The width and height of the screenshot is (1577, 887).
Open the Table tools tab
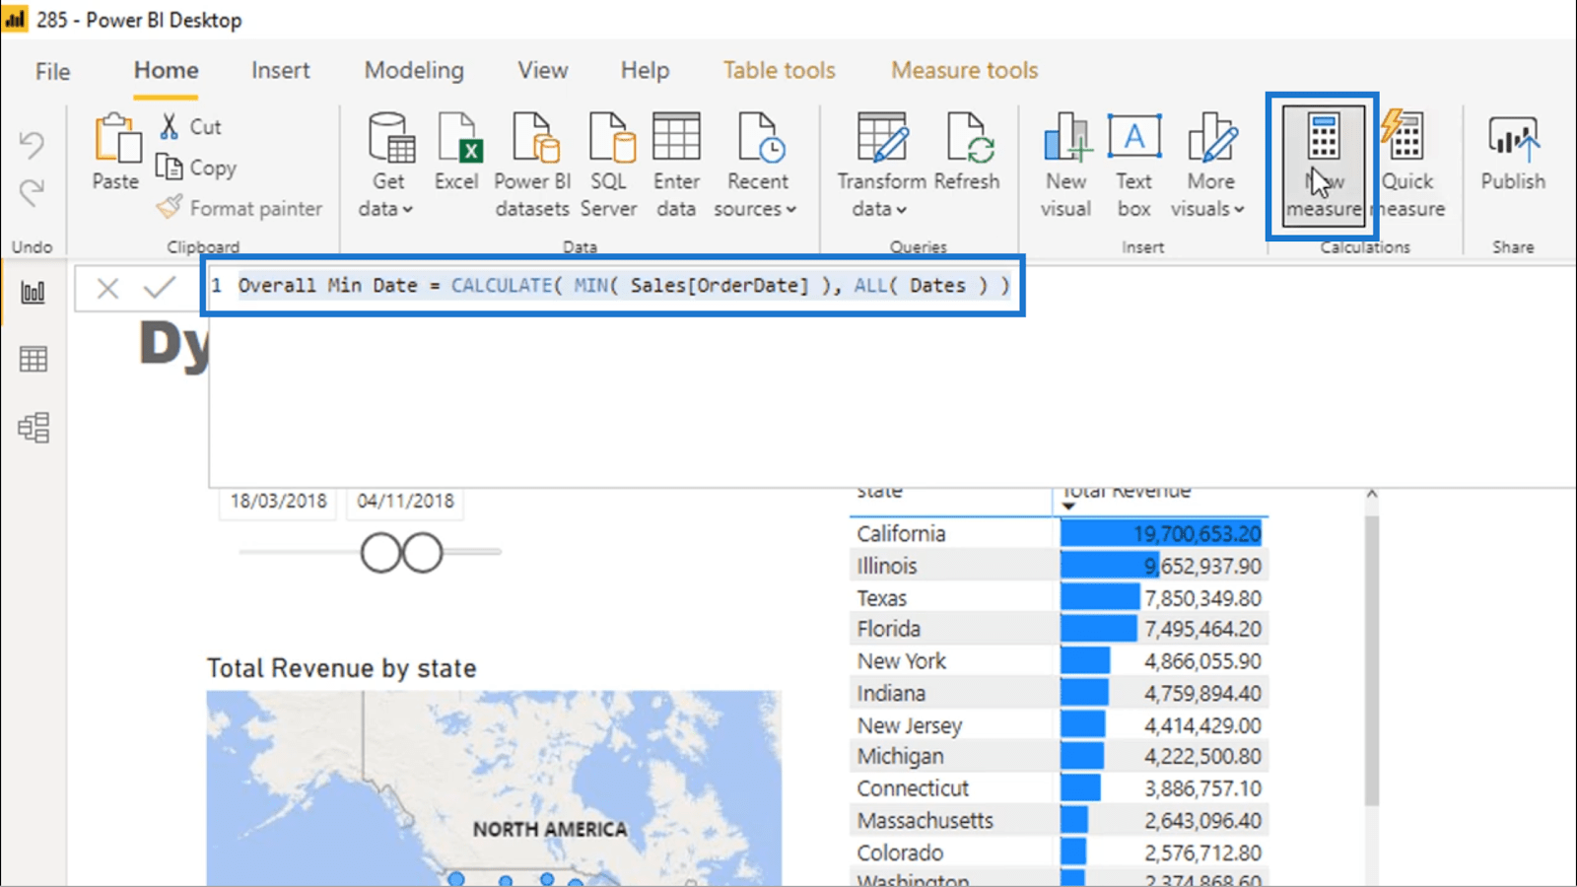click(779, 71)
